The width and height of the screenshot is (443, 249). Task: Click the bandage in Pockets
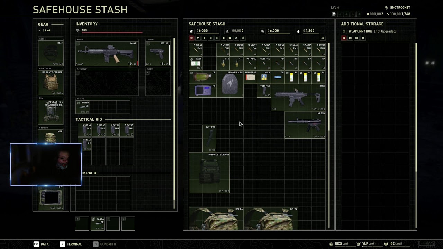click(82, 107)
